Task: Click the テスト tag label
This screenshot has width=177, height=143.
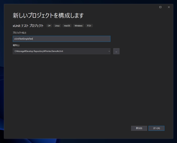Action: click(89, 26)
